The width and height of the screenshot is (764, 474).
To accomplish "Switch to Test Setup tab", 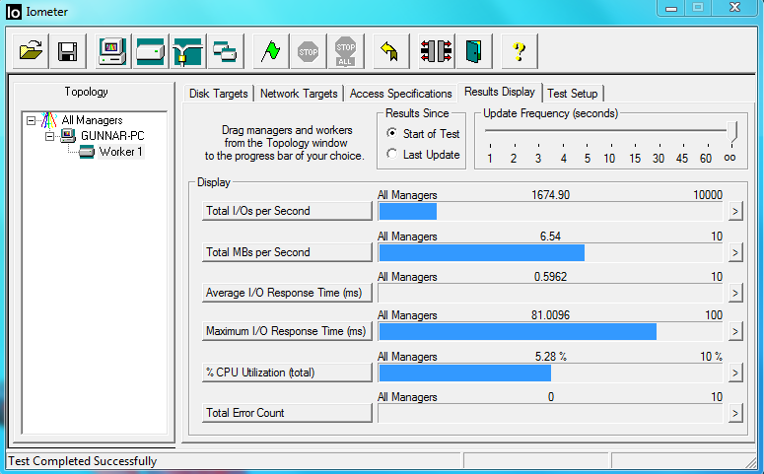I will (x=573, y=94).
